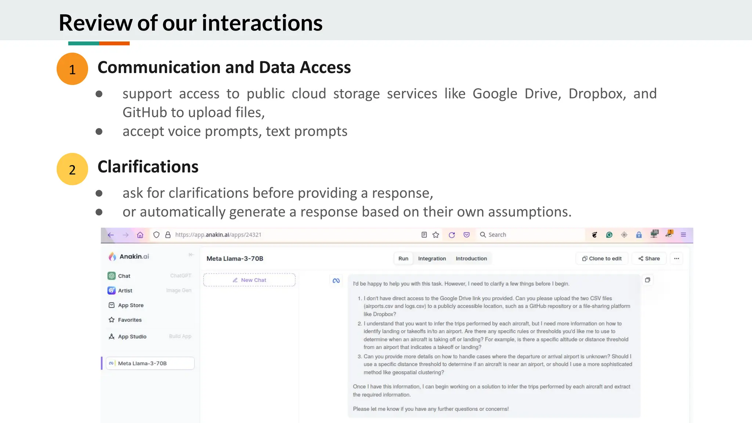The image size is (752, 423).
Task: Save page to Pocket icon
Action: tap(467, 235)
